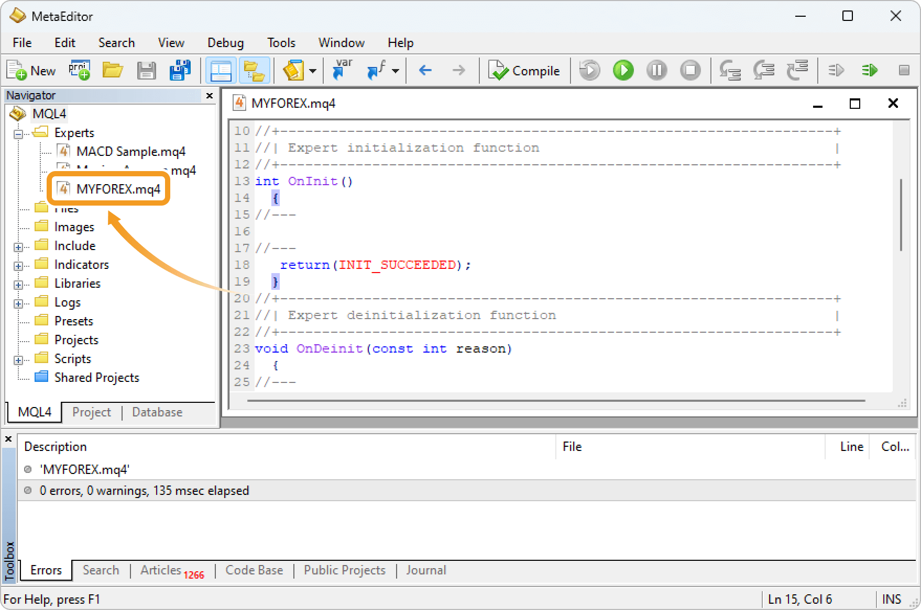This screenshot has height=610, width=921.
Task: Click the Open folder toolbar icon
Action: (x=112, y=71)
